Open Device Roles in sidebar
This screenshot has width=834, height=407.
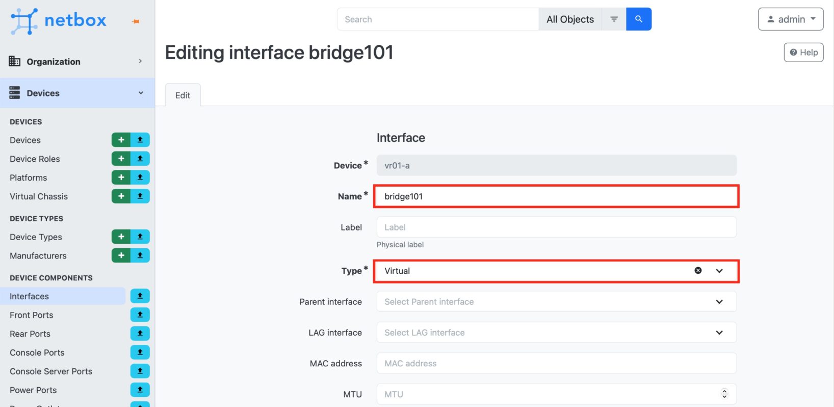(35, 159)
